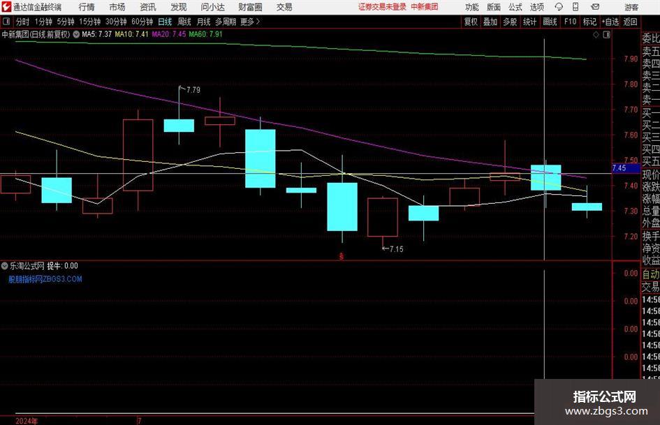
Task: Click the 7.79 high price marker
Action: pyautogui.click(x=193, y=90)
